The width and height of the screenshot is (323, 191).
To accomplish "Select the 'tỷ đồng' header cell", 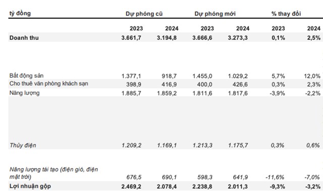I will click(20, 14).
